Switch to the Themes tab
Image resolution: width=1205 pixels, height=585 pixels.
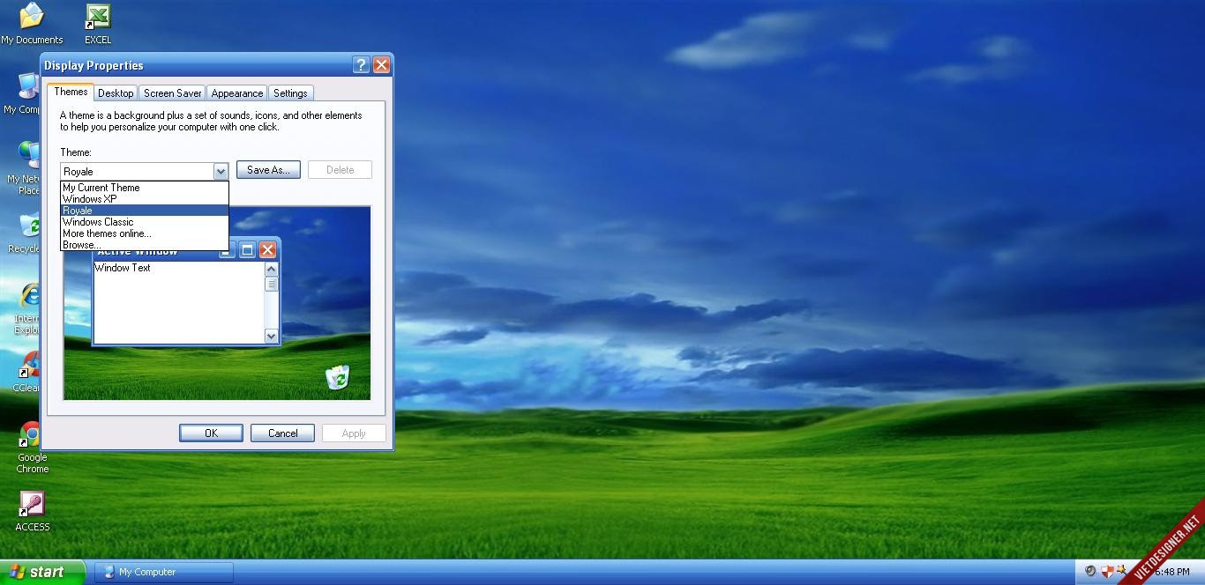(71, 92)
